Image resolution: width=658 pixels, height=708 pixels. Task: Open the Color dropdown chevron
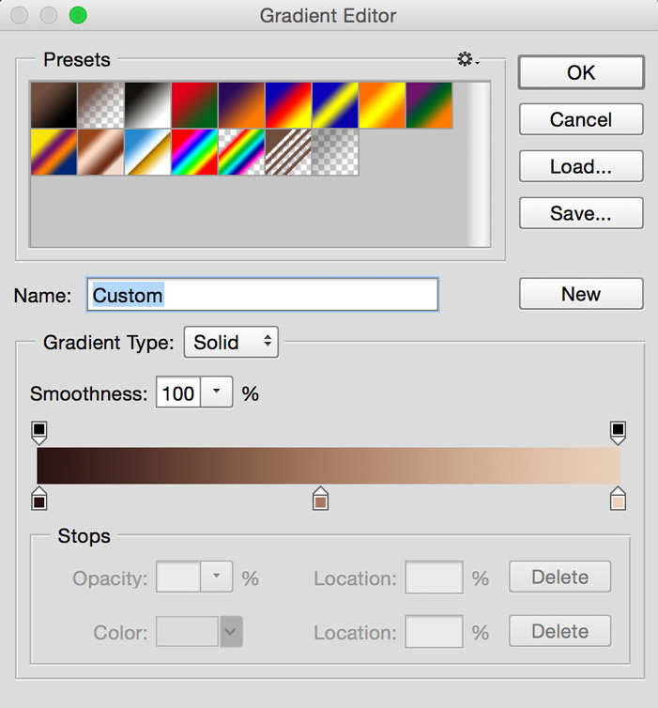[x=231, y=632]
